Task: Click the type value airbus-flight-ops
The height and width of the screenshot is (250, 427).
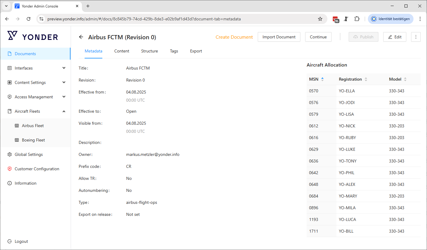Action: pos(142,202)
